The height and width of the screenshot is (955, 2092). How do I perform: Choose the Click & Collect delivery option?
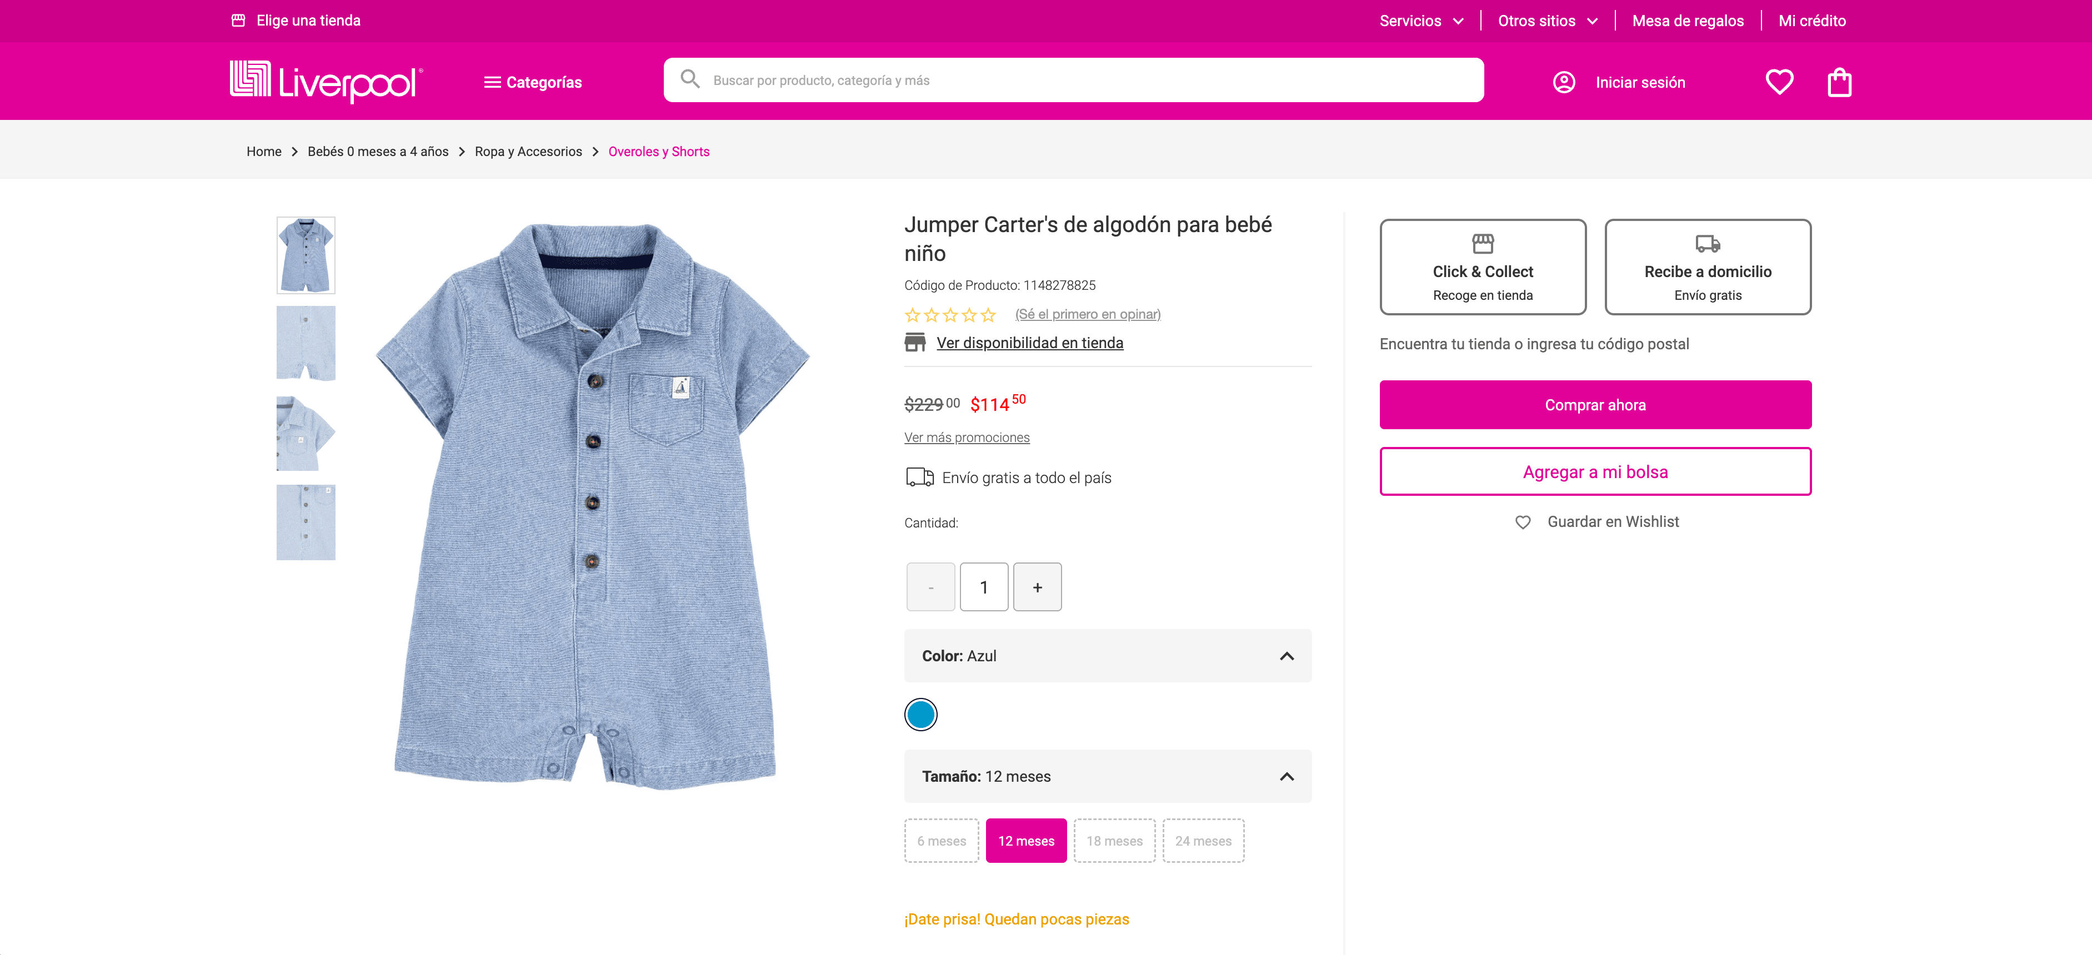coord(1482,267)
